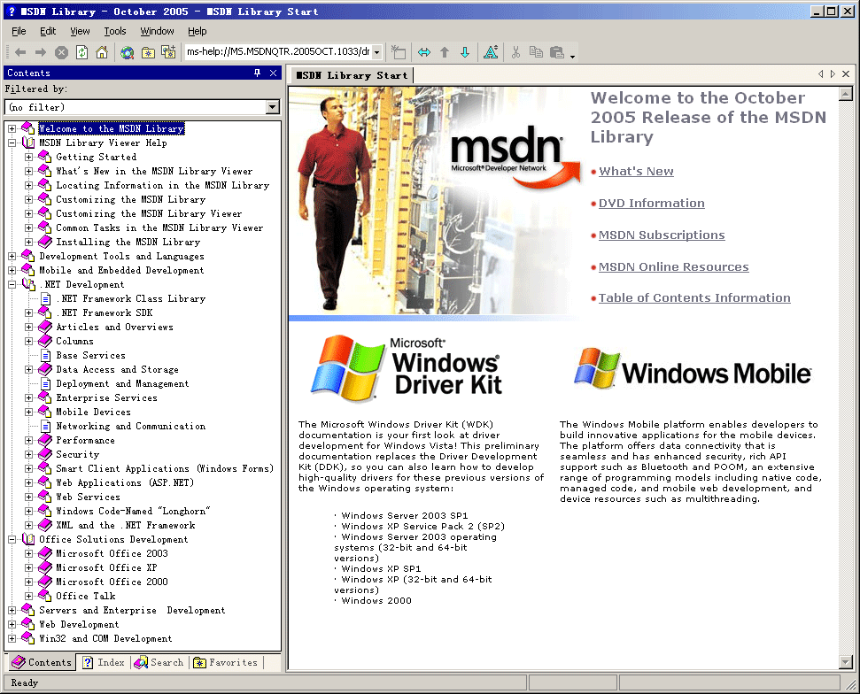Click Sync with Table of Contents icon
The width and height of the screenshot is (860, 694).
424,52
